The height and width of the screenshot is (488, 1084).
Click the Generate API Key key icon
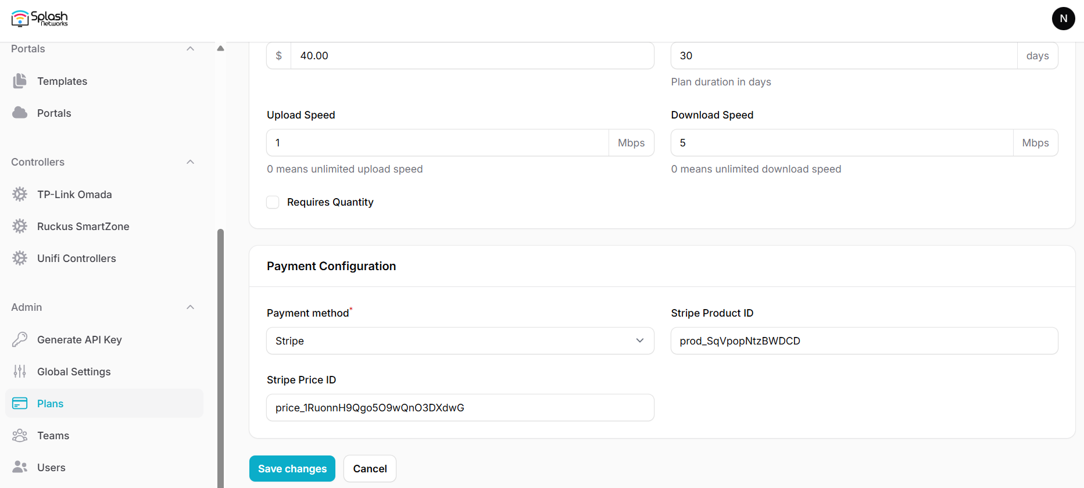[x=20, y=340]
